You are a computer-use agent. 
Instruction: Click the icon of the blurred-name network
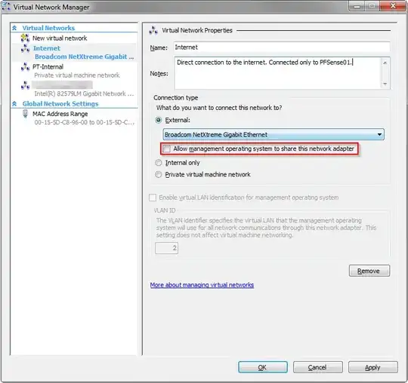point(25,85)
